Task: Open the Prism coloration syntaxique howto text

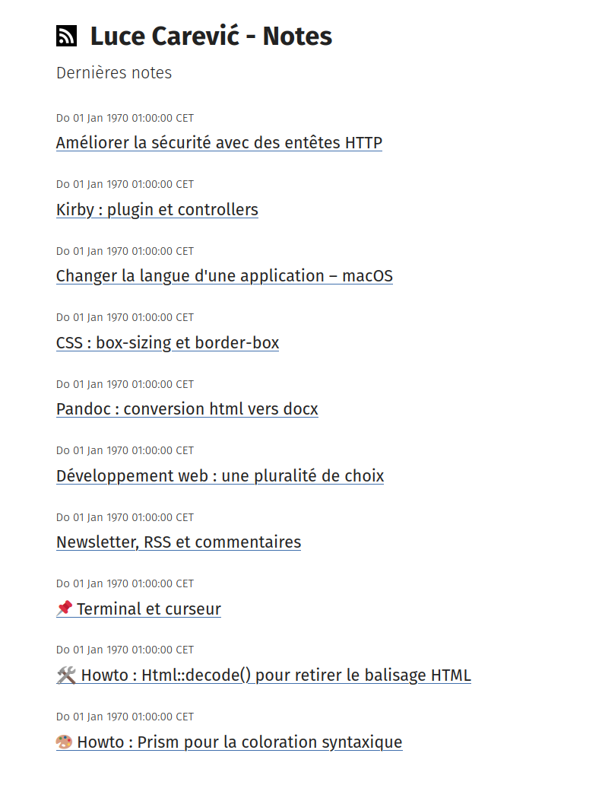Action: click(x=239, y=742)
